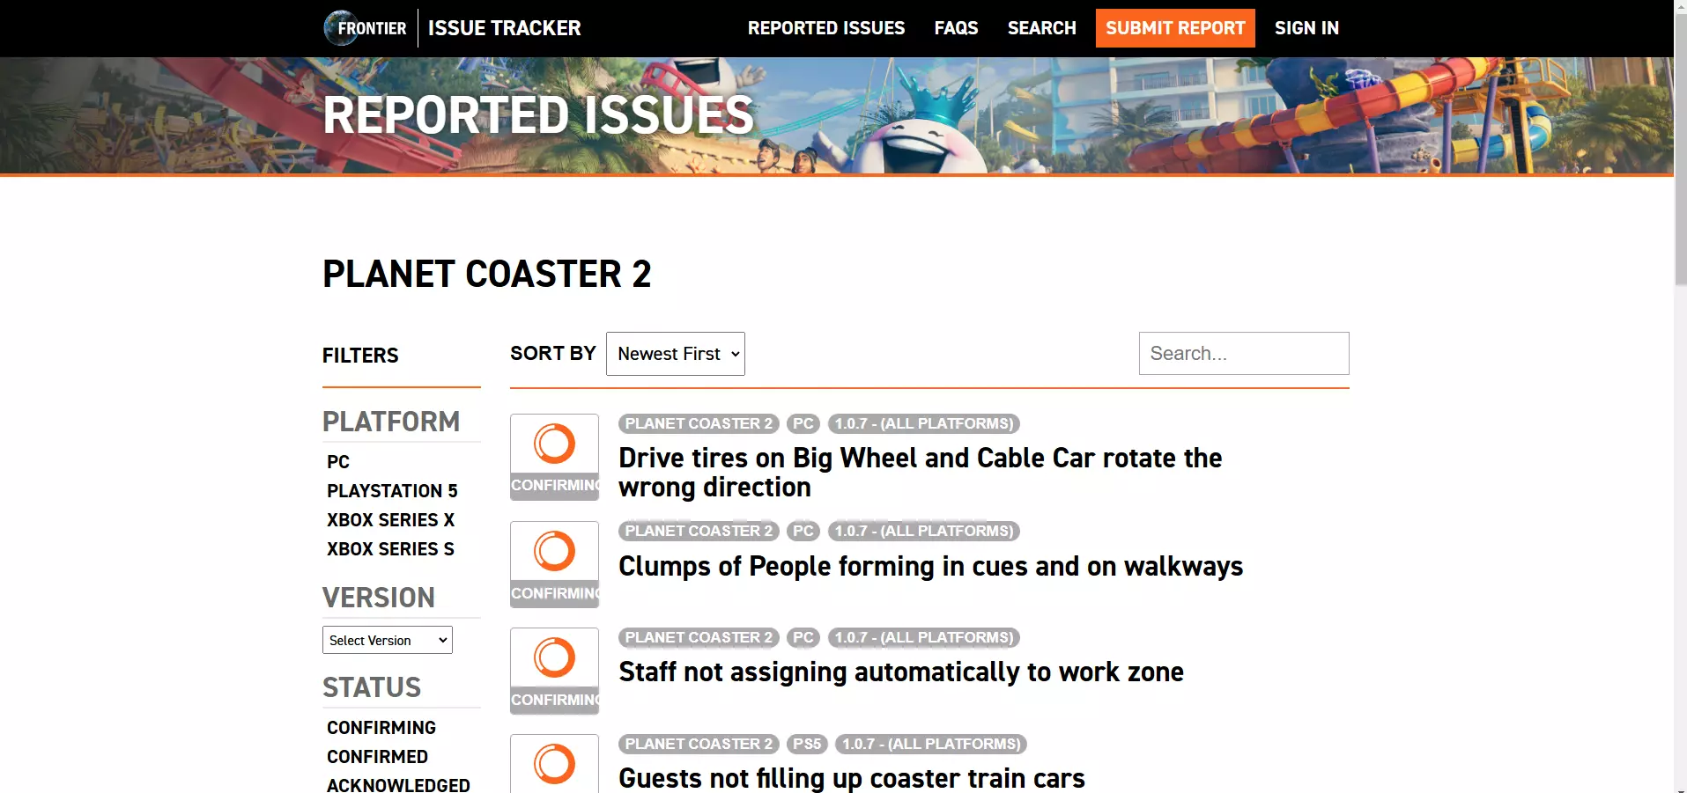This screenshot has height=793, width=1687.
Task: Go to Reported Issues in the top navigation
Action: (x=826, y=28)
